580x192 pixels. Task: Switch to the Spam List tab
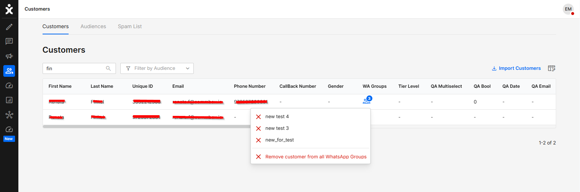click(x=130, y=26)
